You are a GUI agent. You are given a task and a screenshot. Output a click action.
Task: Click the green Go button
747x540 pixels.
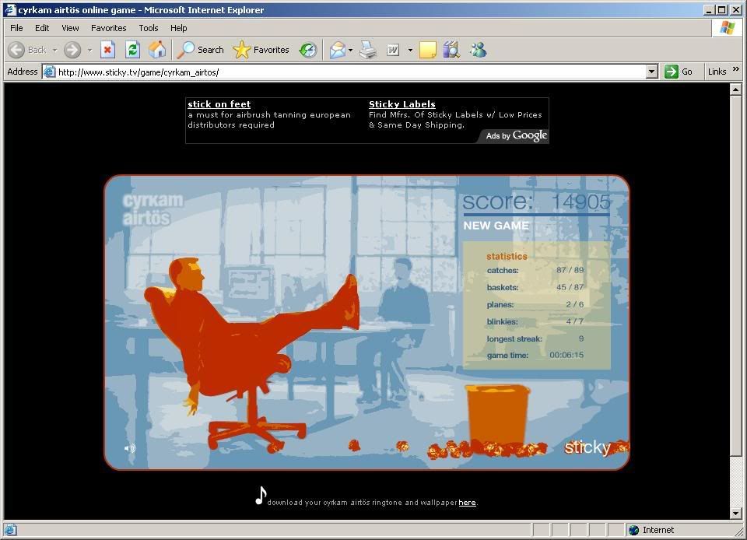click(679, 72)
